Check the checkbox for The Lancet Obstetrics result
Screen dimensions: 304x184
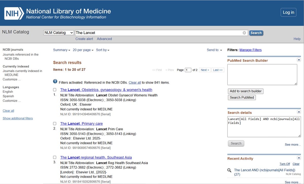coord(54,89)
